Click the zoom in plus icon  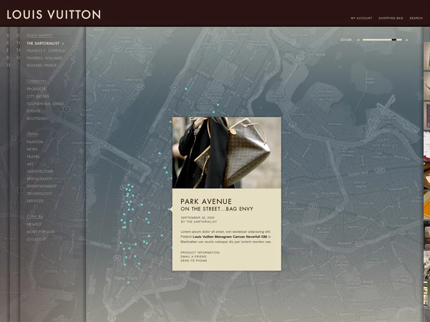(407, 40)
